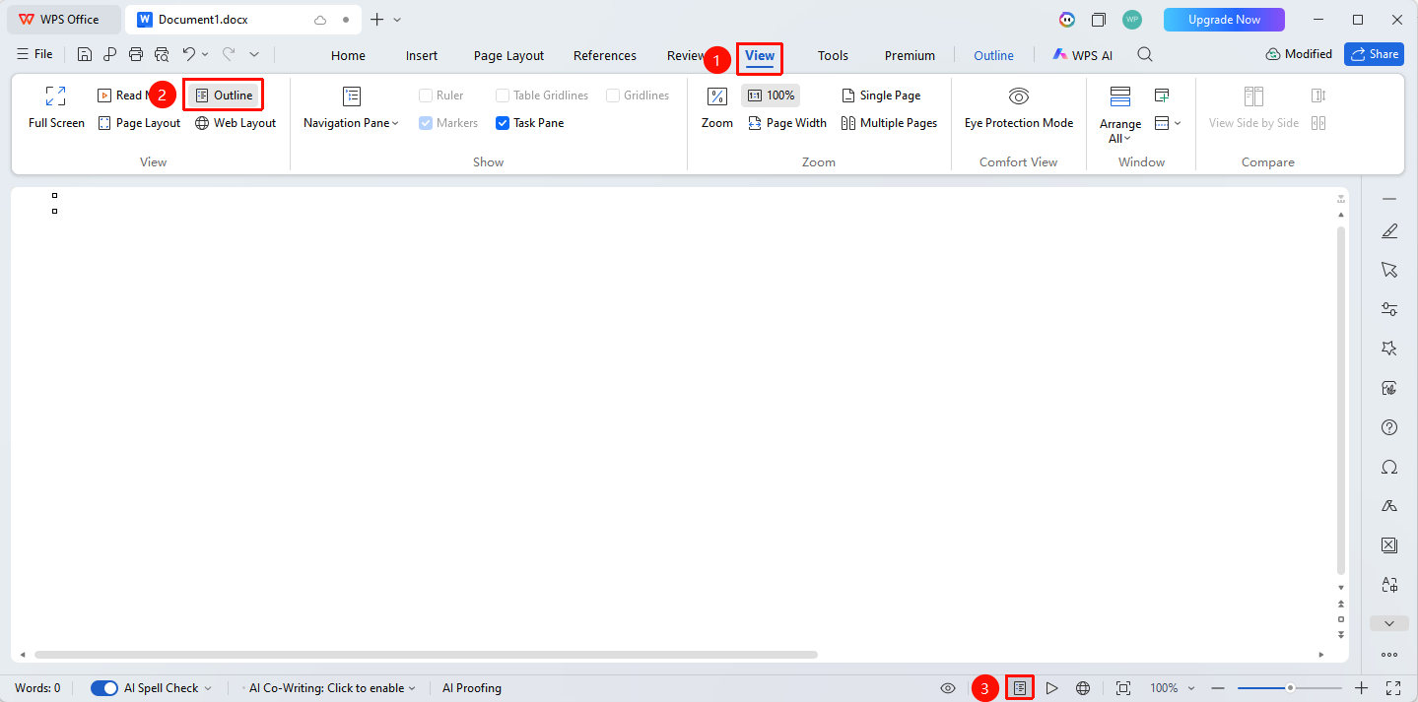Click the Share button
The width and height of the screenshot is (1418, 702).
[x=1374, y=54]
